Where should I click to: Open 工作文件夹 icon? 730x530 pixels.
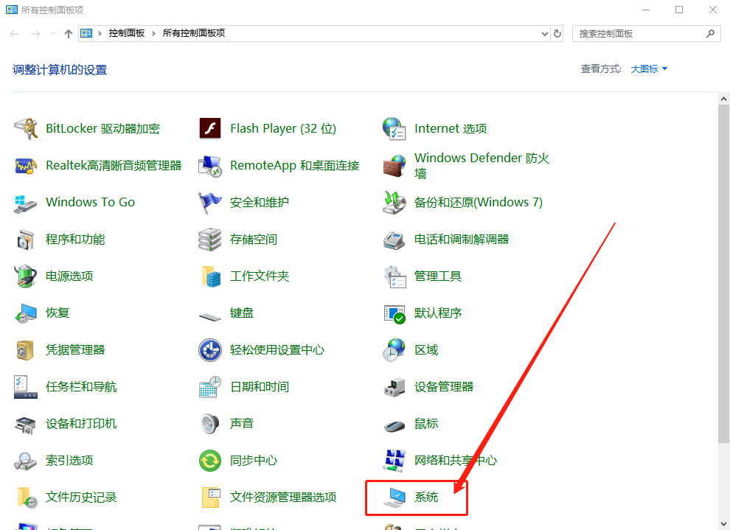click(x=211, y=276)
